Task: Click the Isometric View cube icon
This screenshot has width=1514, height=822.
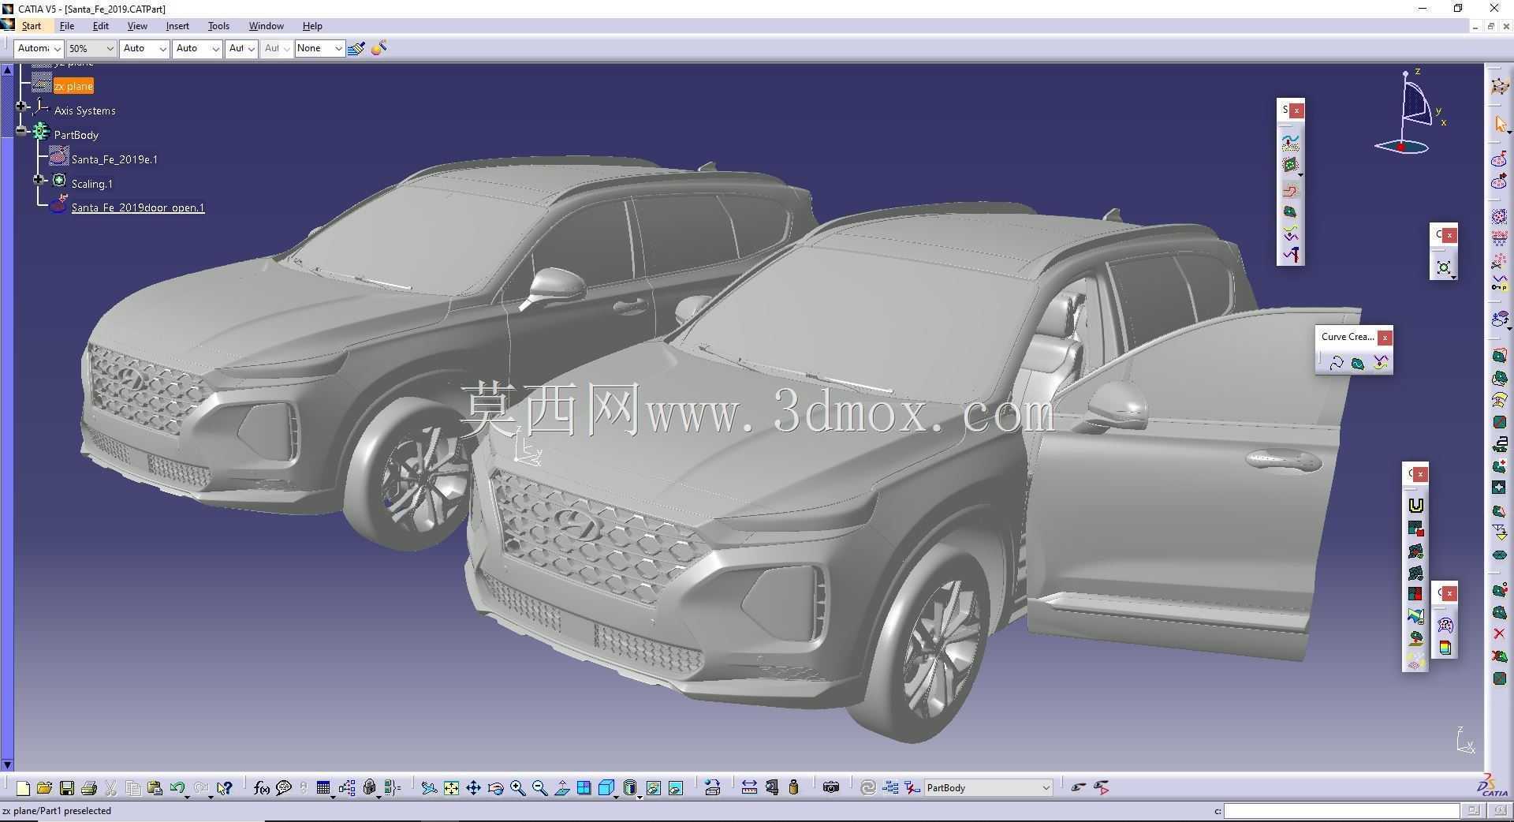Action: point(606,787)
